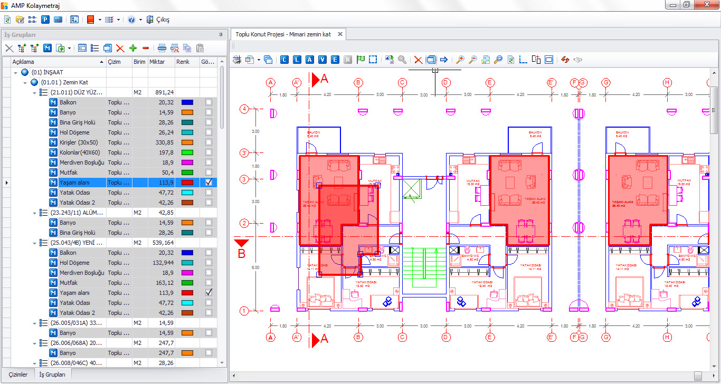Image resolution: width=721 pixels, height=384 pixels.
Task: Click the red book icon in top toolbar
Action: click(90, 20)
